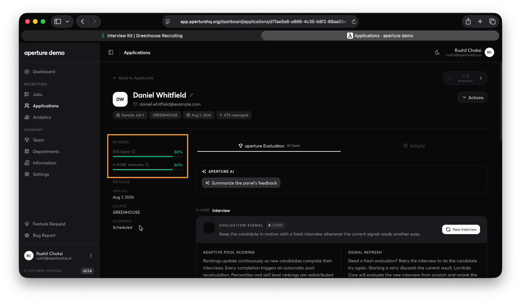
Task: Click the Evaluation Signal square icon
Action: pyautogui.click(x=209, y=228)
